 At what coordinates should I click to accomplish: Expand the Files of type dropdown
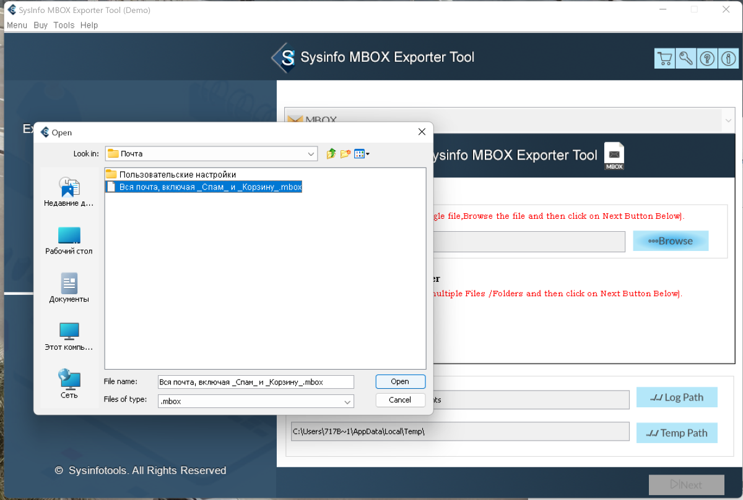[347, 401]
